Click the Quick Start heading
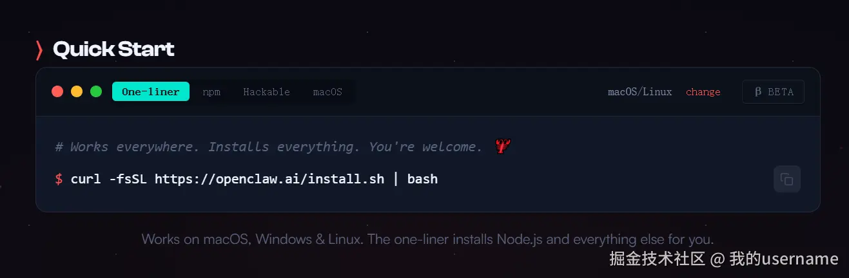The image size is (849, 278). click(113, 50)
